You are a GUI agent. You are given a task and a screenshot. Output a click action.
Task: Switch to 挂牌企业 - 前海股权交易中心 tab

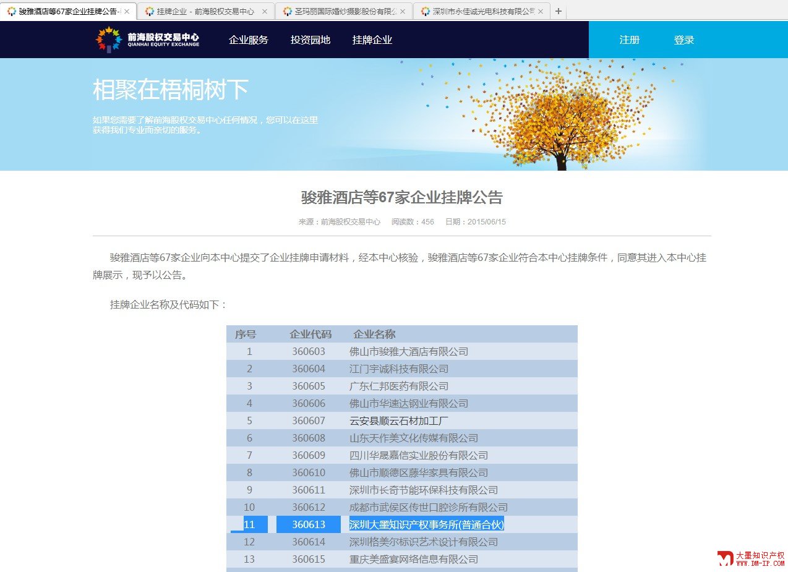[205, 11]
